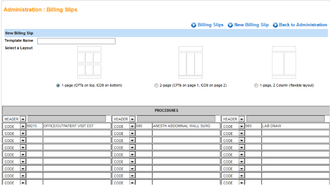Open the New Billing Slip link

coord(251,25)
